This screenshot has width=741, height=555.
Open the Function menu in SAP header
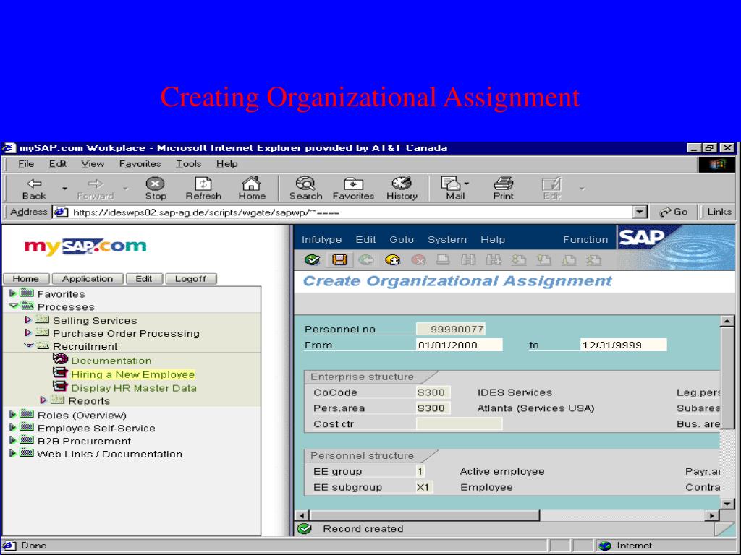[585, 240]
